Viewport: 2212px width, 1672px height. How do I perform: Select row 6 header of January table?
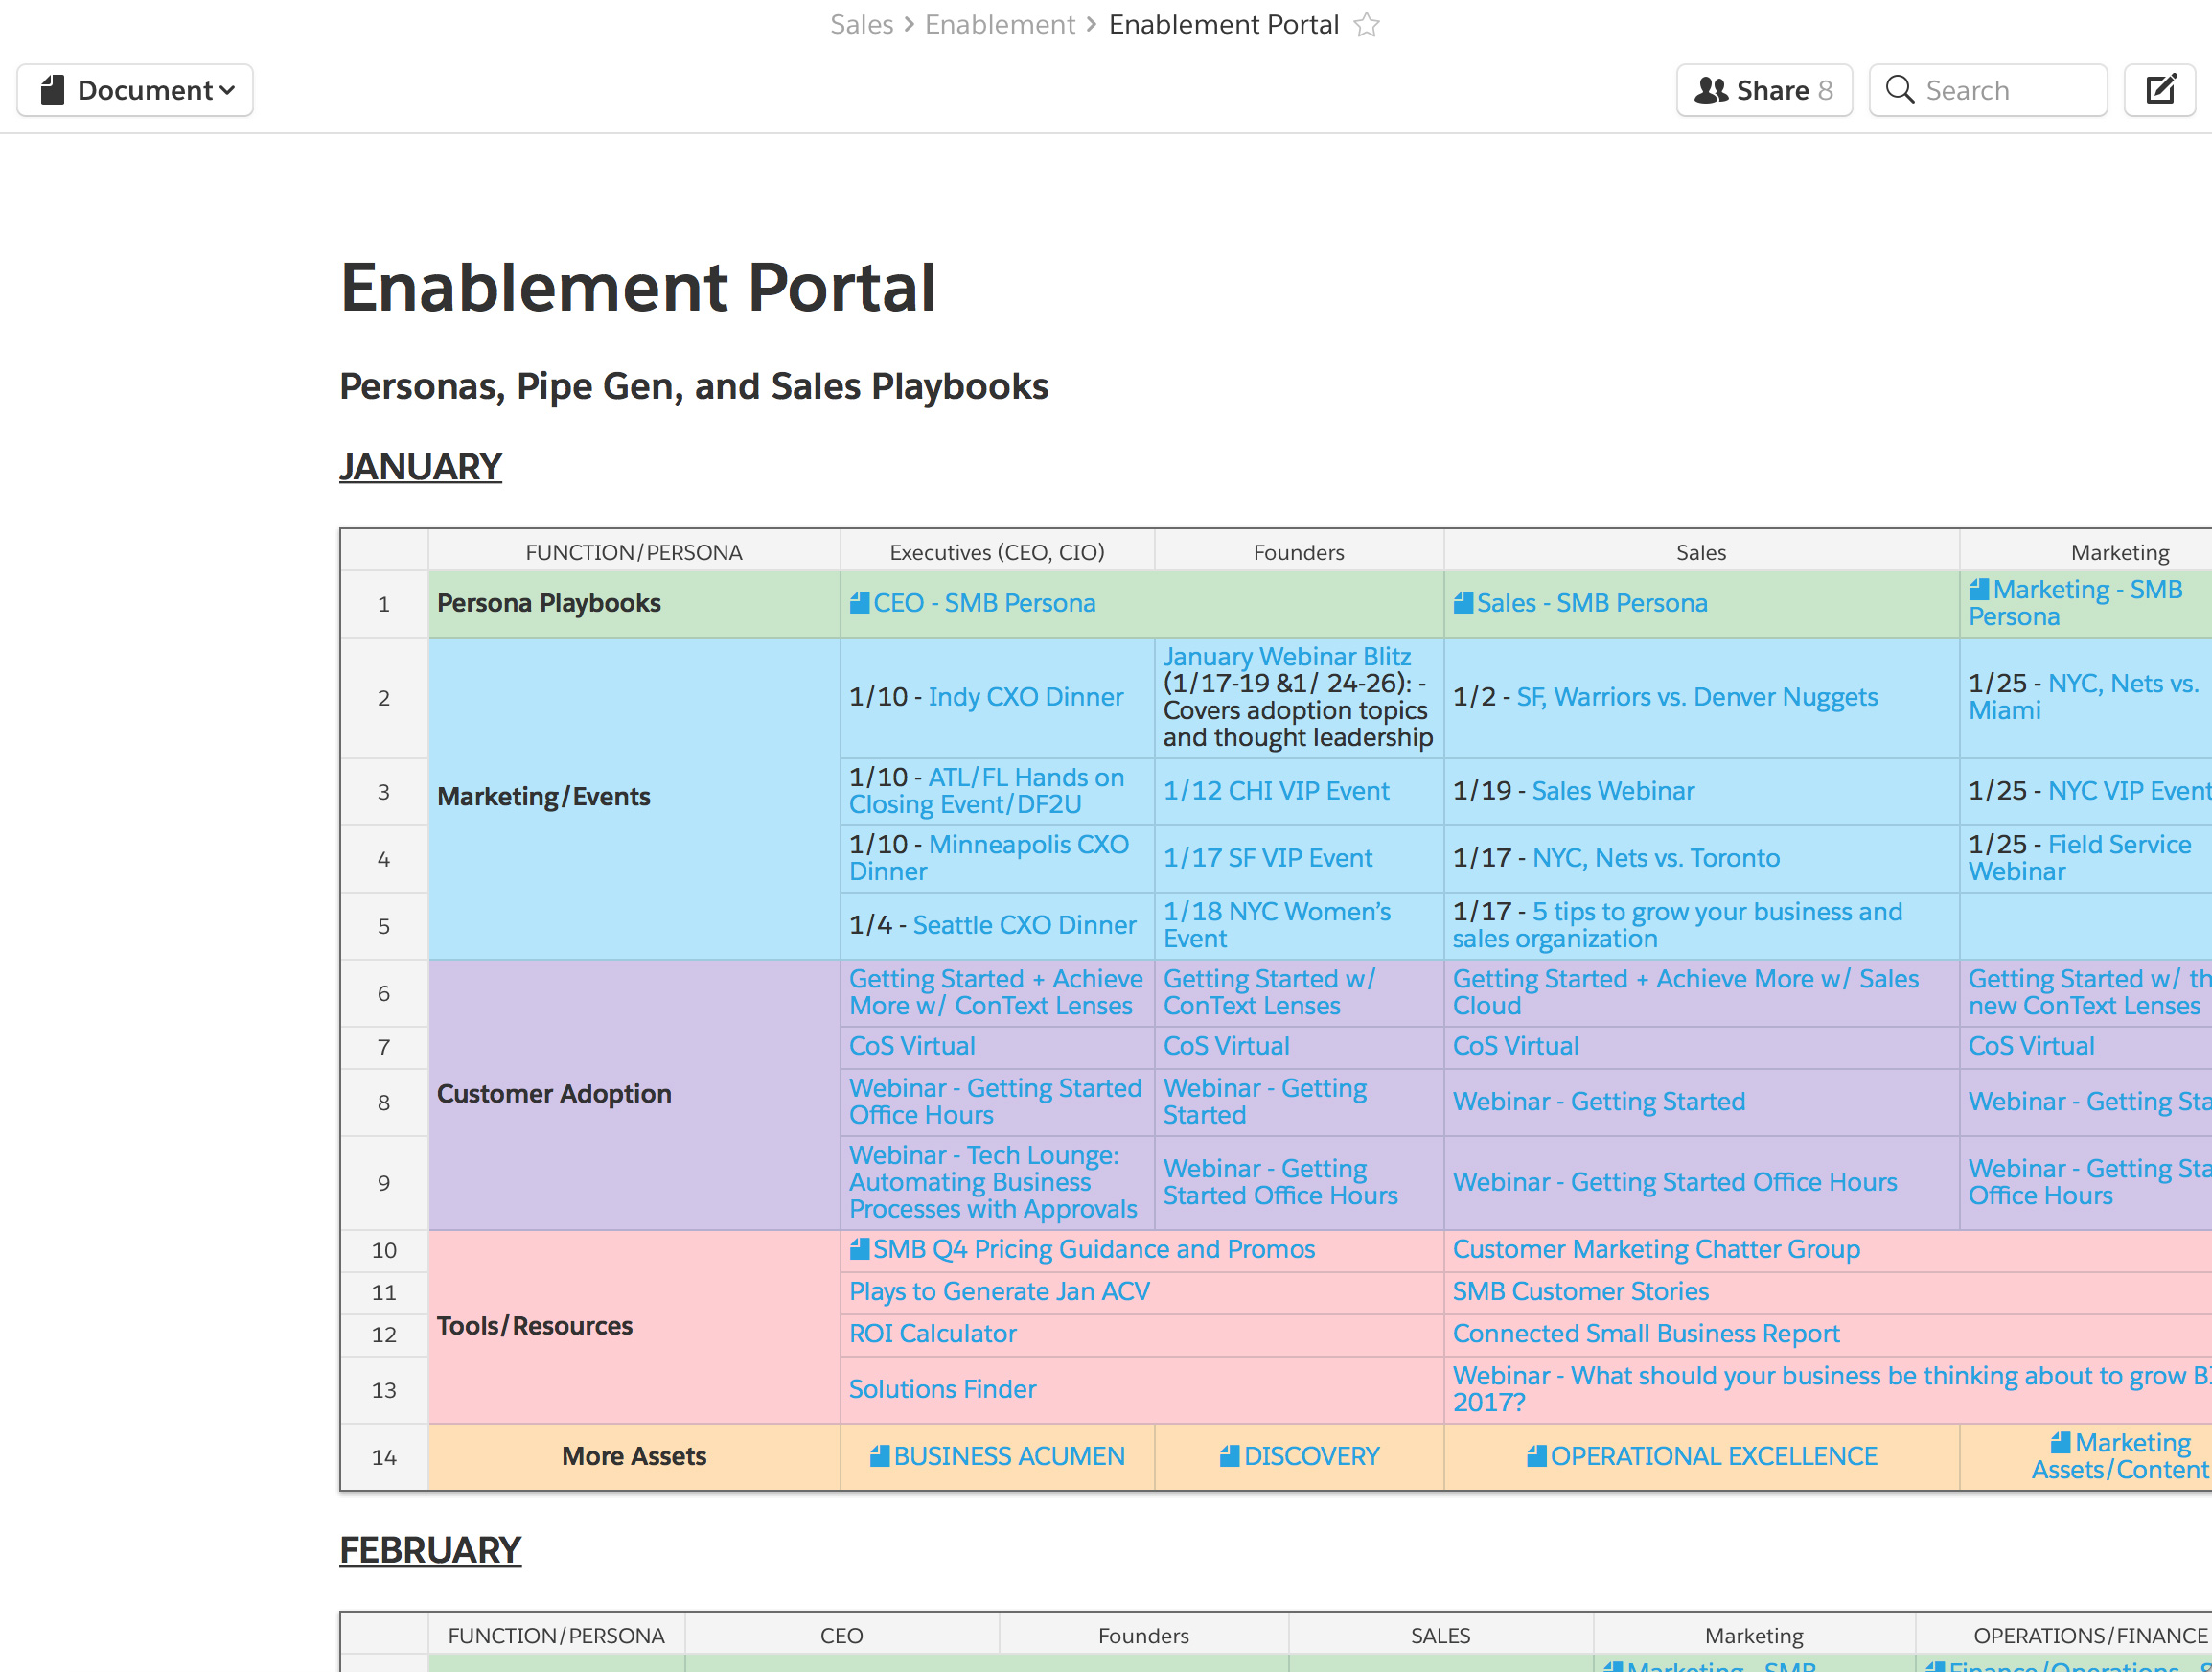[x=383, y=993]
